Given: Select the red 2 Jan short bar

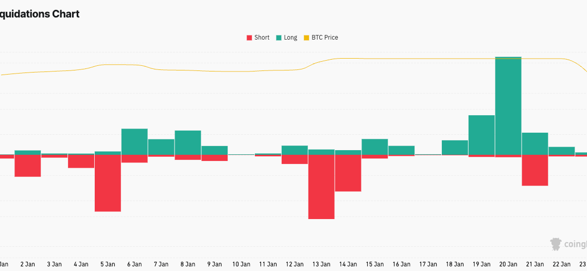Looking at the screenshot, I should pos(28,166).
